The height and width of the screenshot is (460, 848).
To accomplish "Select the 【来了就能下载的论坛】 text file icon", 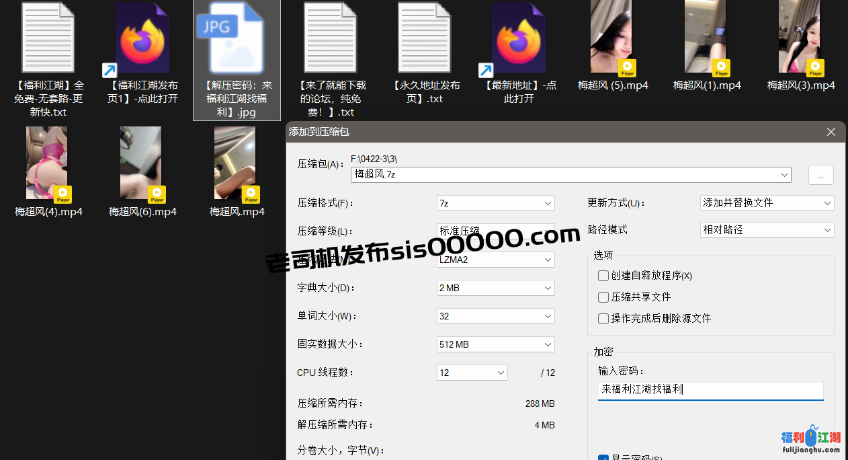I will [331, 37].
